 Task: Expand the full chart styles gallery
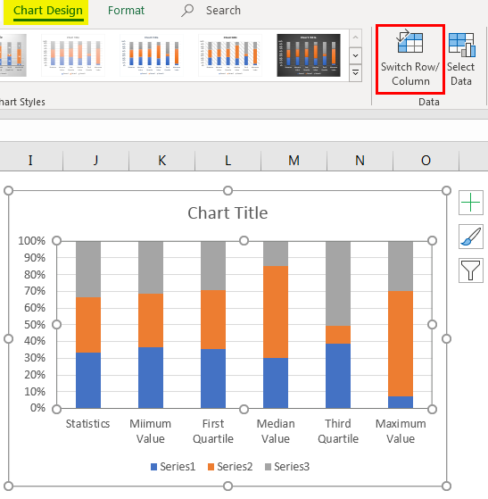click(x=355, y=73)
